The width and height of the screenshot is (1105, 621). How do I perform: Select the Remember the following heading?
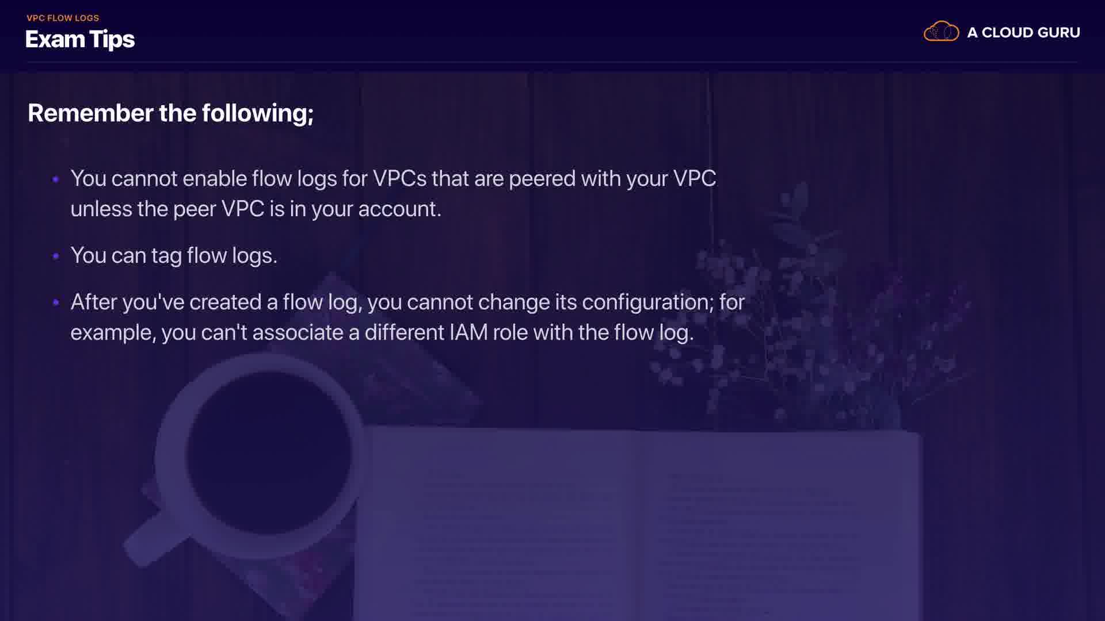(170, 113)
